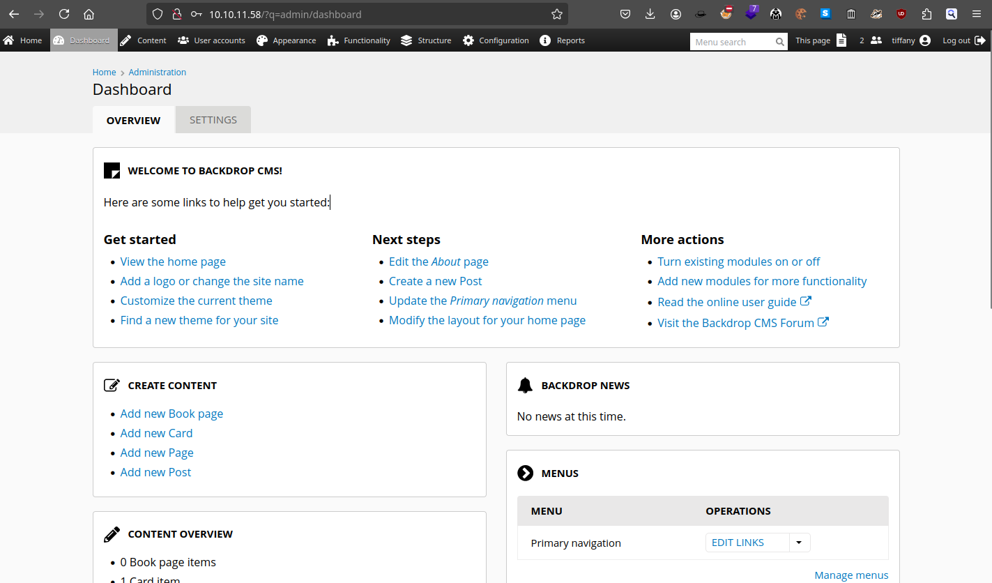
Task: Open the Manage menus link
Action: 852,575
